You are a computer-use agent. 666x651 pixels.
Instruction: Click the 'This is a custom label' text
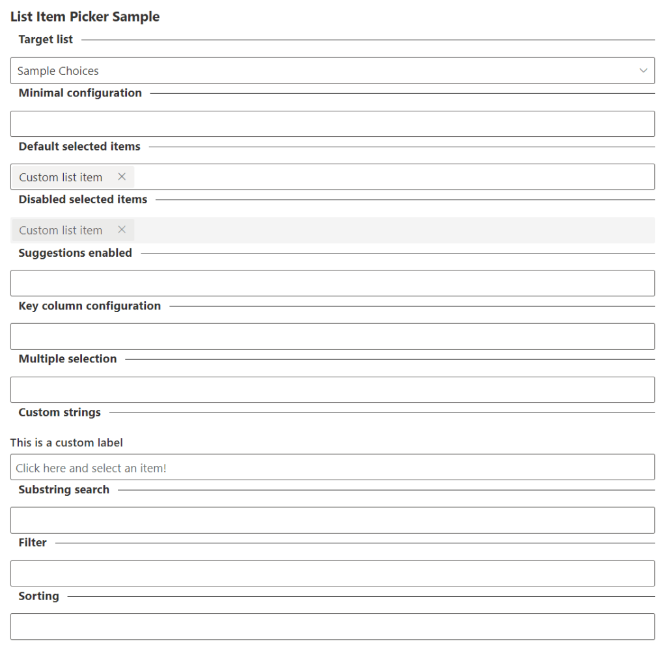coord(66,442)
